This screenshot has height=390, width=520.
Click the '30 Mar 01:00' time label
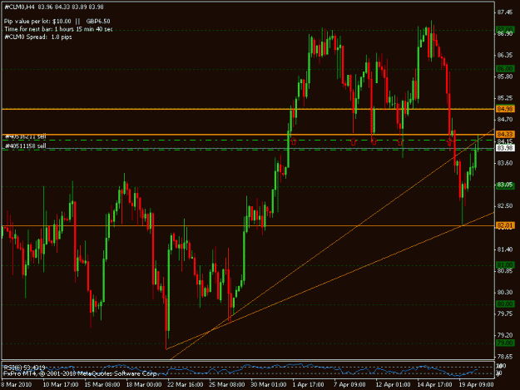pyautogui.click(x=269, y=384)
